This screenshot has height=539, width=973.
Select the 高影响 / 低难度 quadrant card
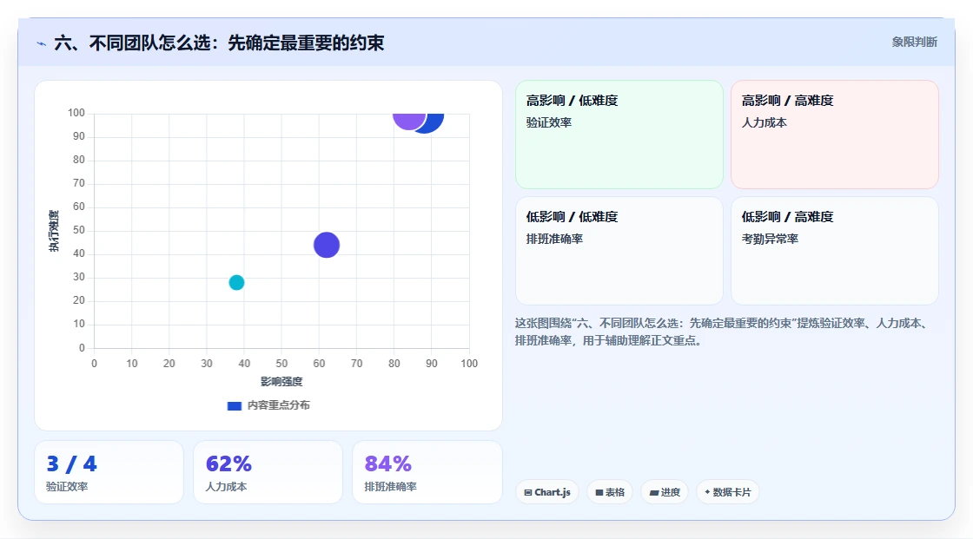tap(619, 134)
